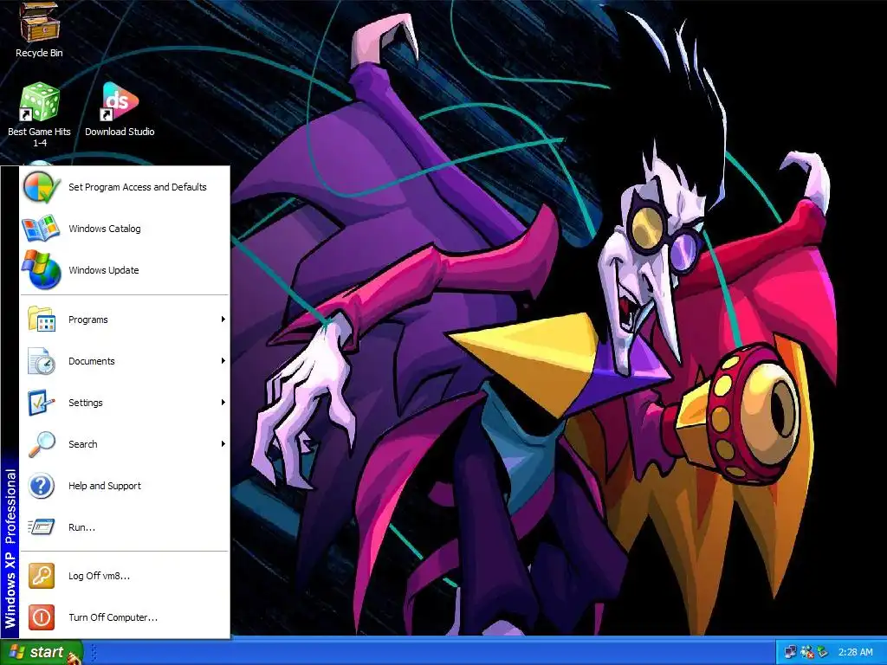Open Set Program Access and Defaults
The height and width of the screenshot is (665, 887).
click(125, 187)
